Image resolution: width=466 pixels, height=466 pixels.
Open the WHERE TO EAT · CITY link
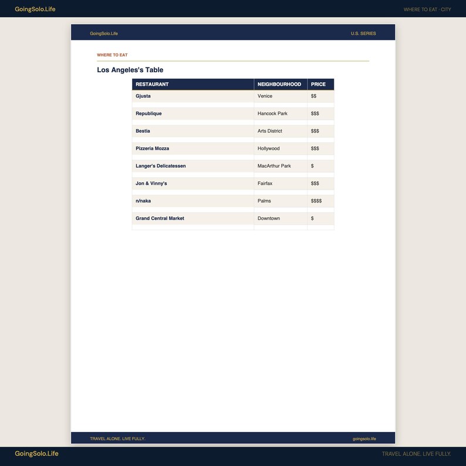pos(427,9)
